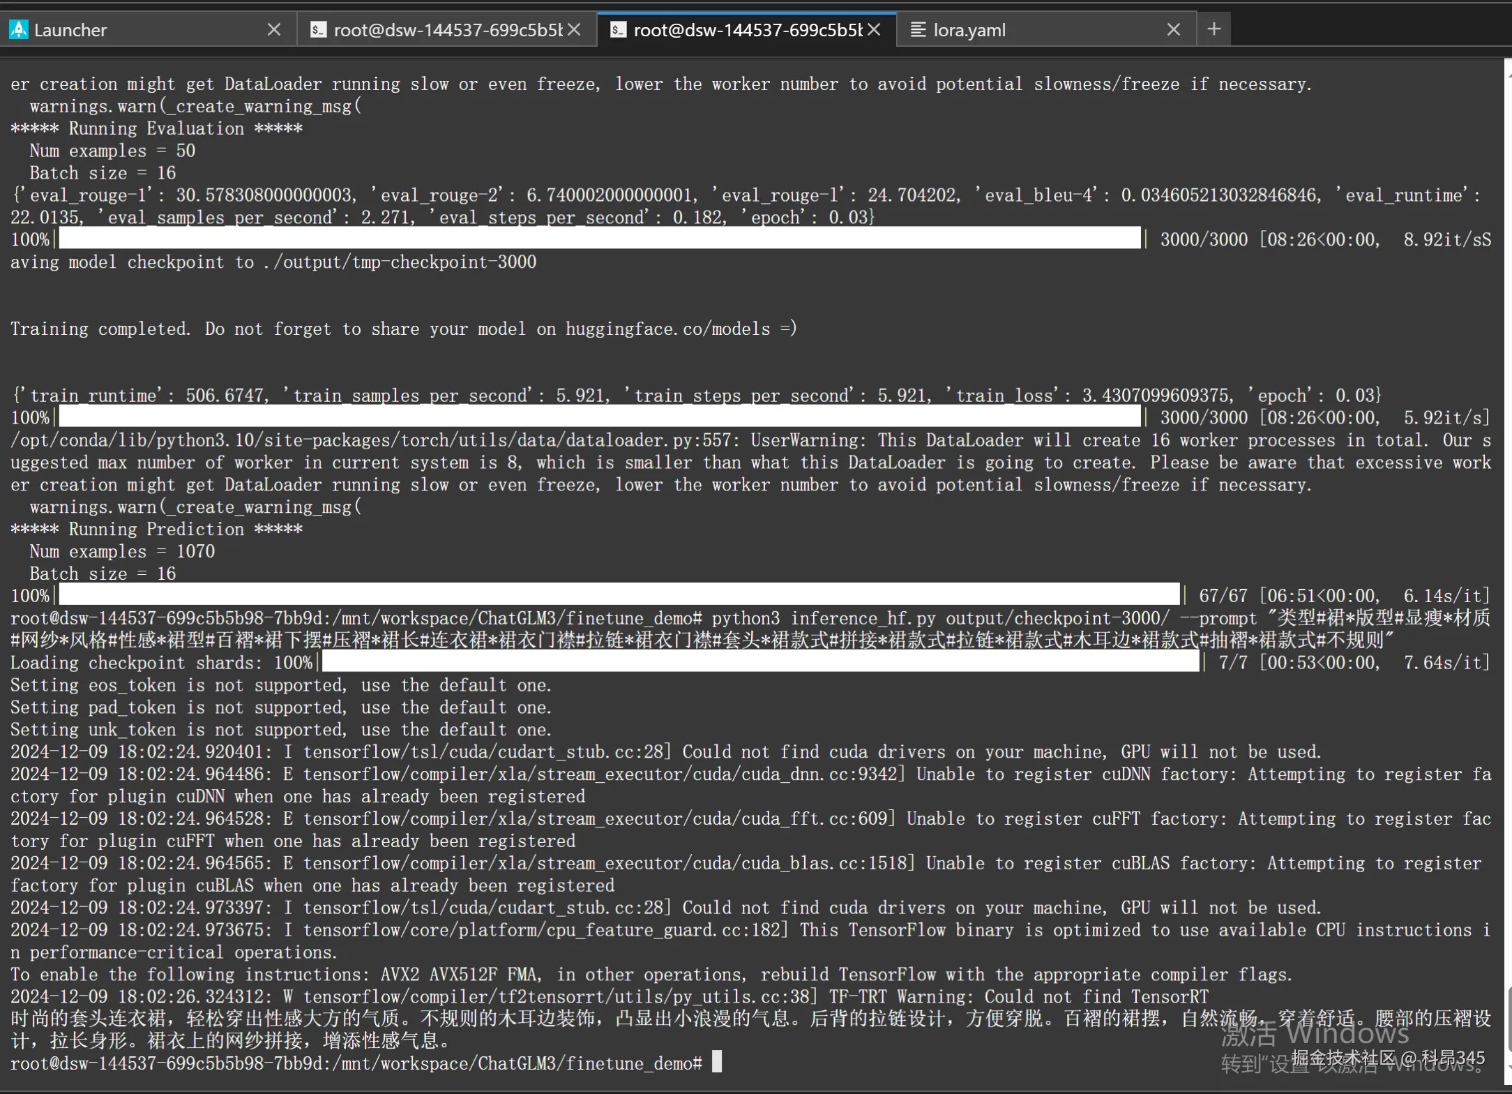Close the lora.yaml tab
1512x1094 pixels.
click(1174, 29)
